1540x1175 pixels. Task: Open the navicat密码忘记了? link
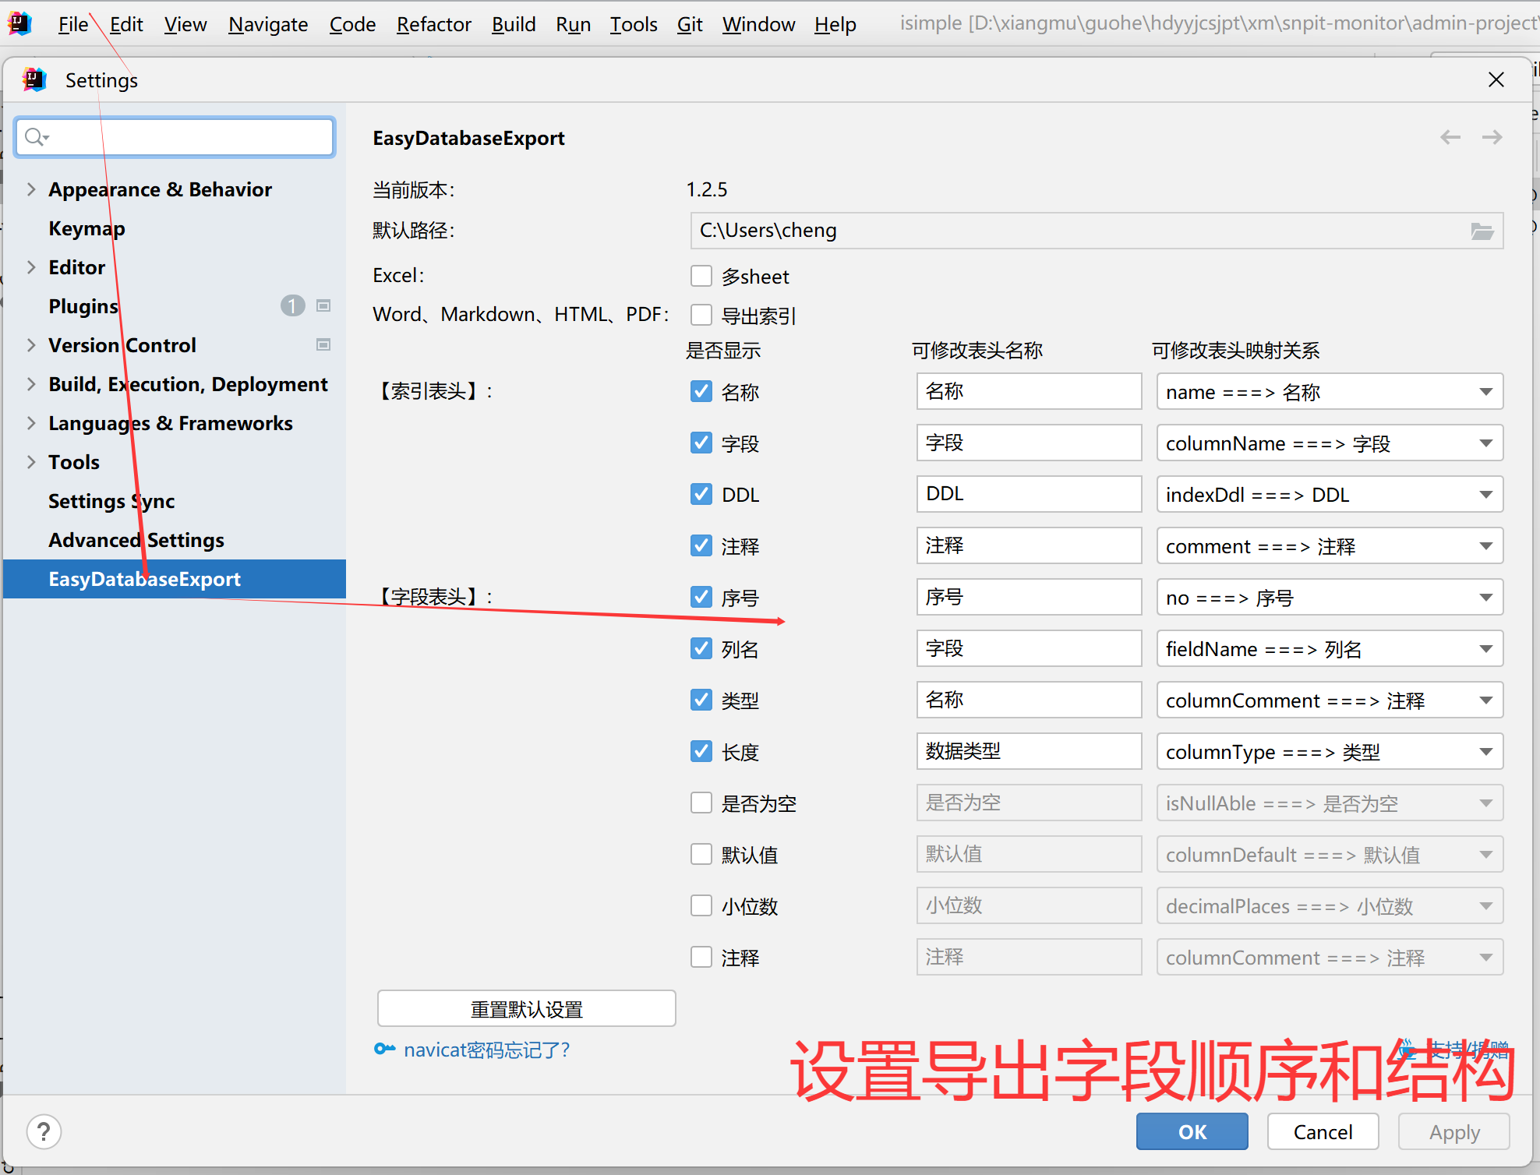tap(487, 1050)
